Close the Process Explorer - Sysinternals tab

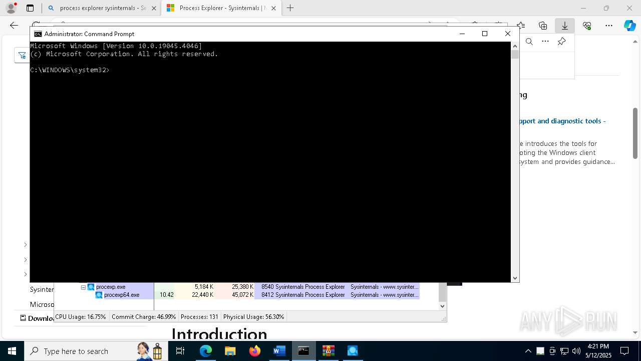[x=273, y=8]
